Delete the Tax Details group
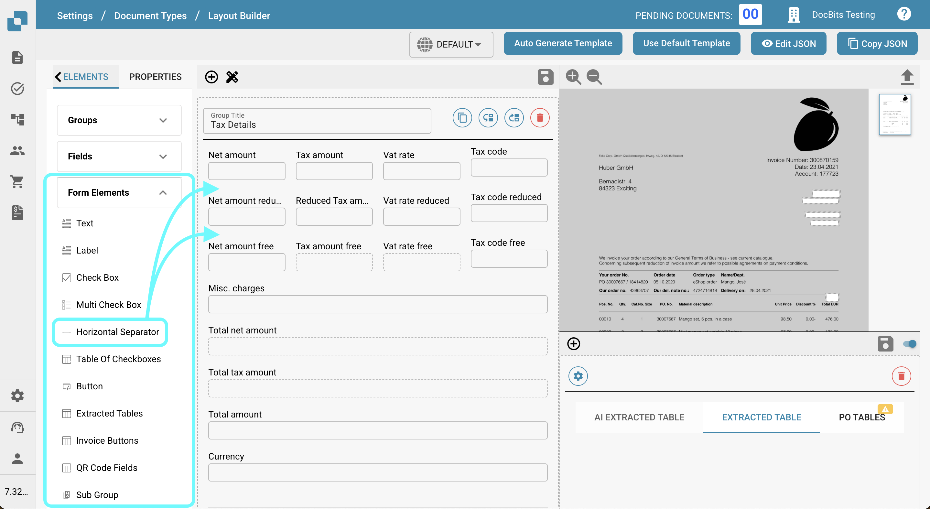The width and height of the screenshot is (930, 509). [540, 118]
